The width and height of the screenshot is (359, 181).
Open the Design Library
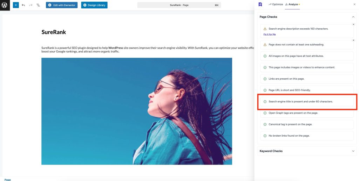94,5
